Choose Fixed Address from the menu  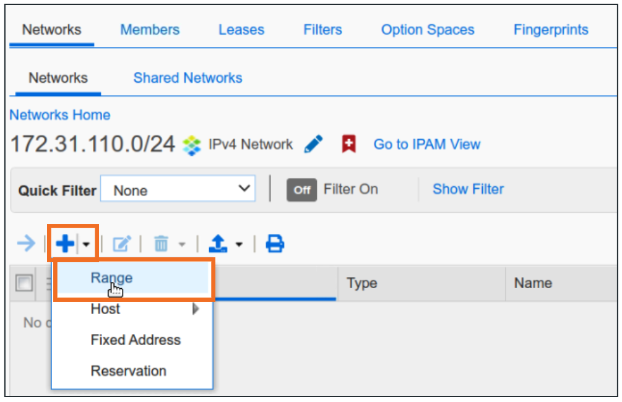point(136,340)
